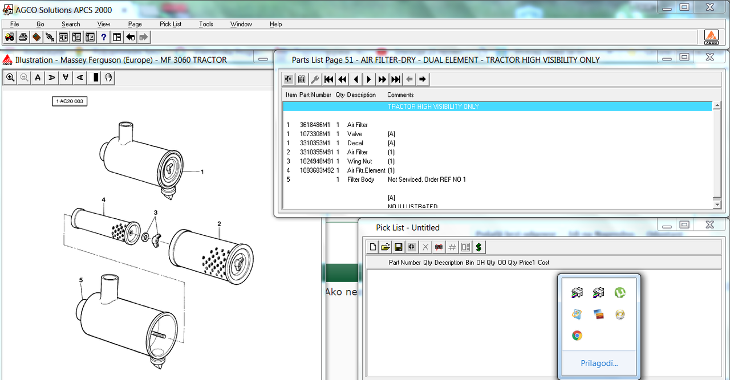Click the Parts List scrollbar down arrow
The height and width of the screenshot is (380, 730).
point(717,205)
